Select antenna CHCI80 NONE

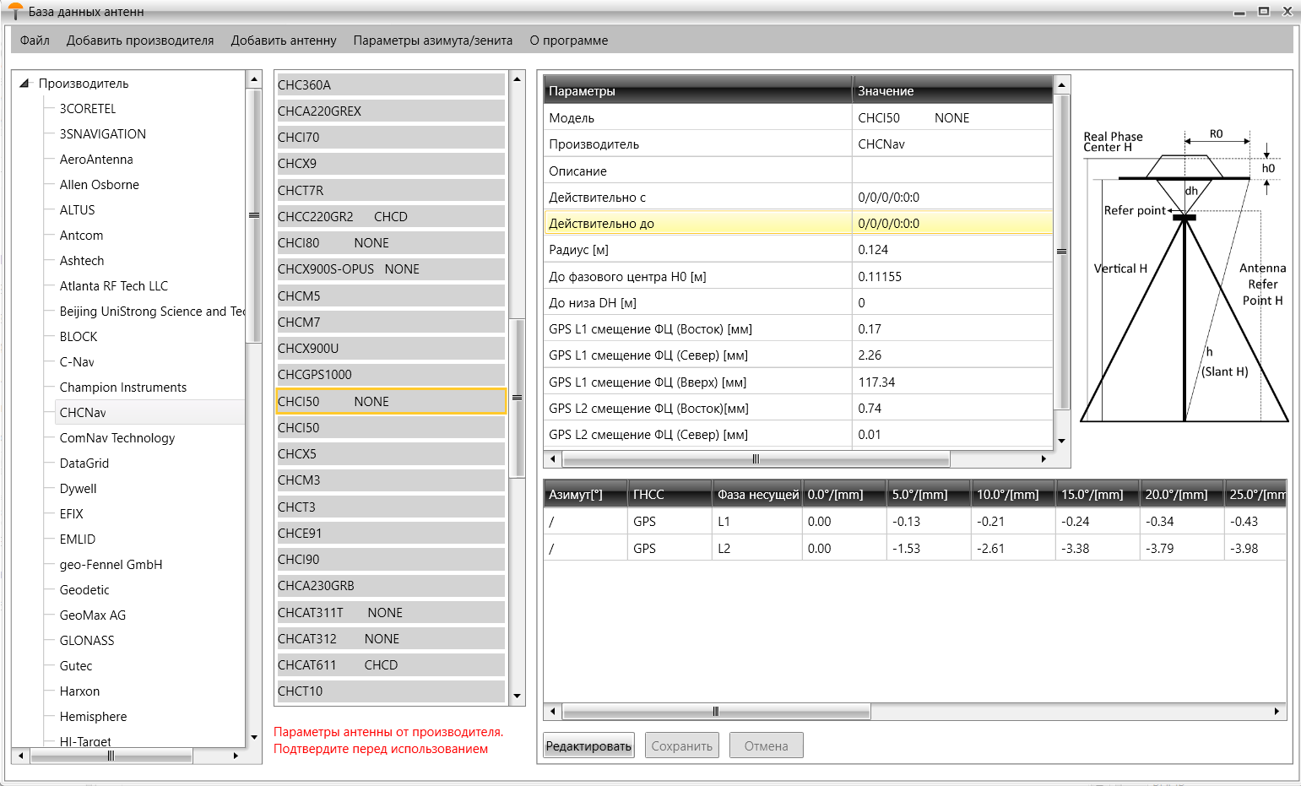point(391,242)
